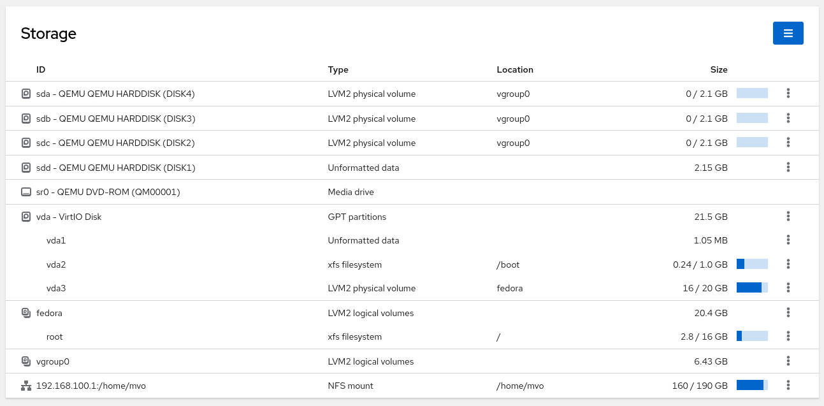Click the disk icon beside sdd DISK1

(26, 168)
